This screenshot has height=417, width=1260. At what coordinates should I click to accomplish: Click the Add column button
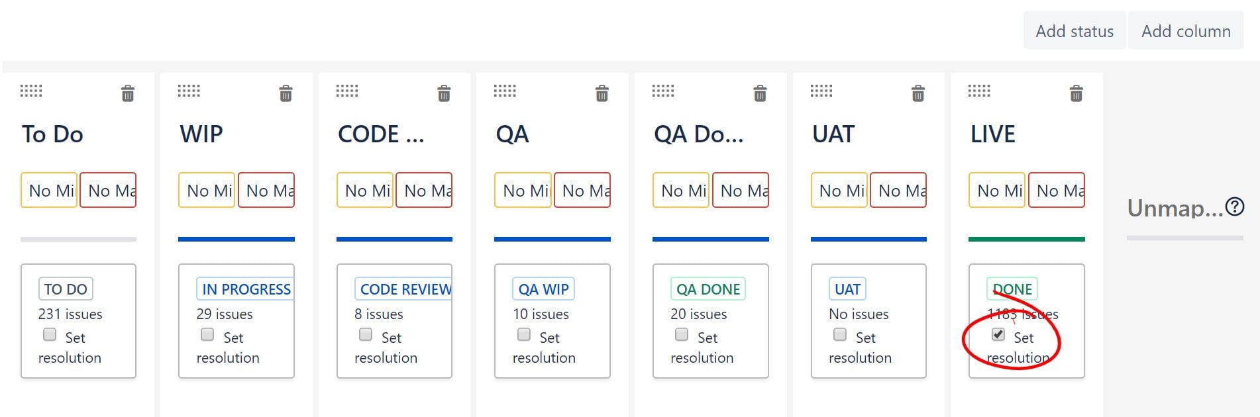pos(1186,30)
